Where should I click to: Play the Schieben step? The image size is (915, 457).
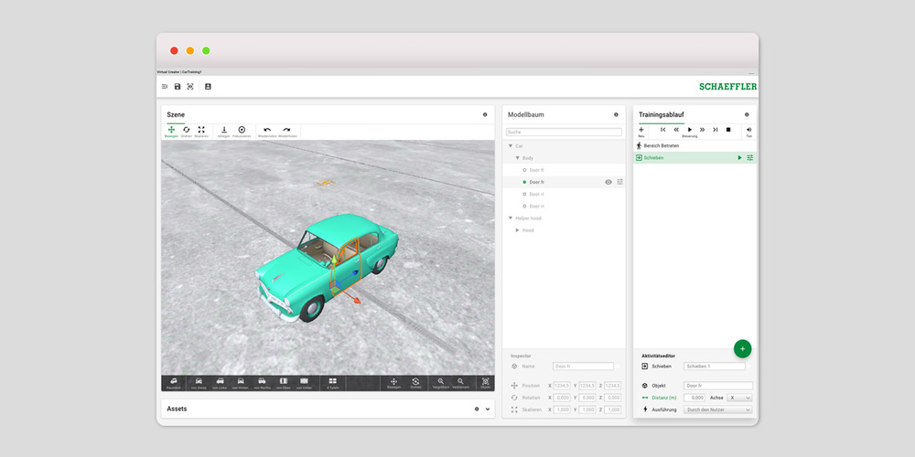tap(739, 158)
